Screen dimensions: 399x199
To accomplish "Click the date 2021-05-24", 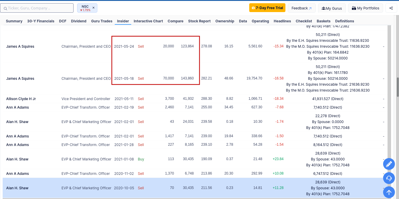I will [x=124, y=47].
